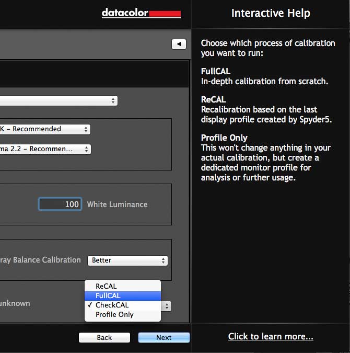This screenshot has width=350, height=353.
Task: Select ReCAL from the popup menu
Action: tap(123, 286)
